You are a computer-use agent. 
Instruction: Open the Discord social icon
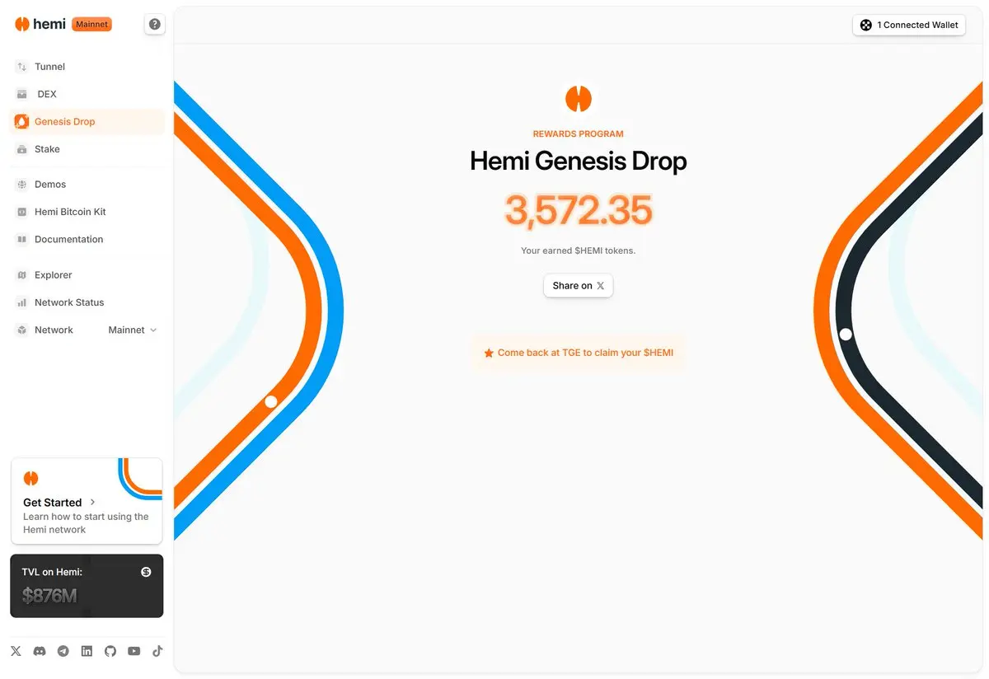(39, 651)
